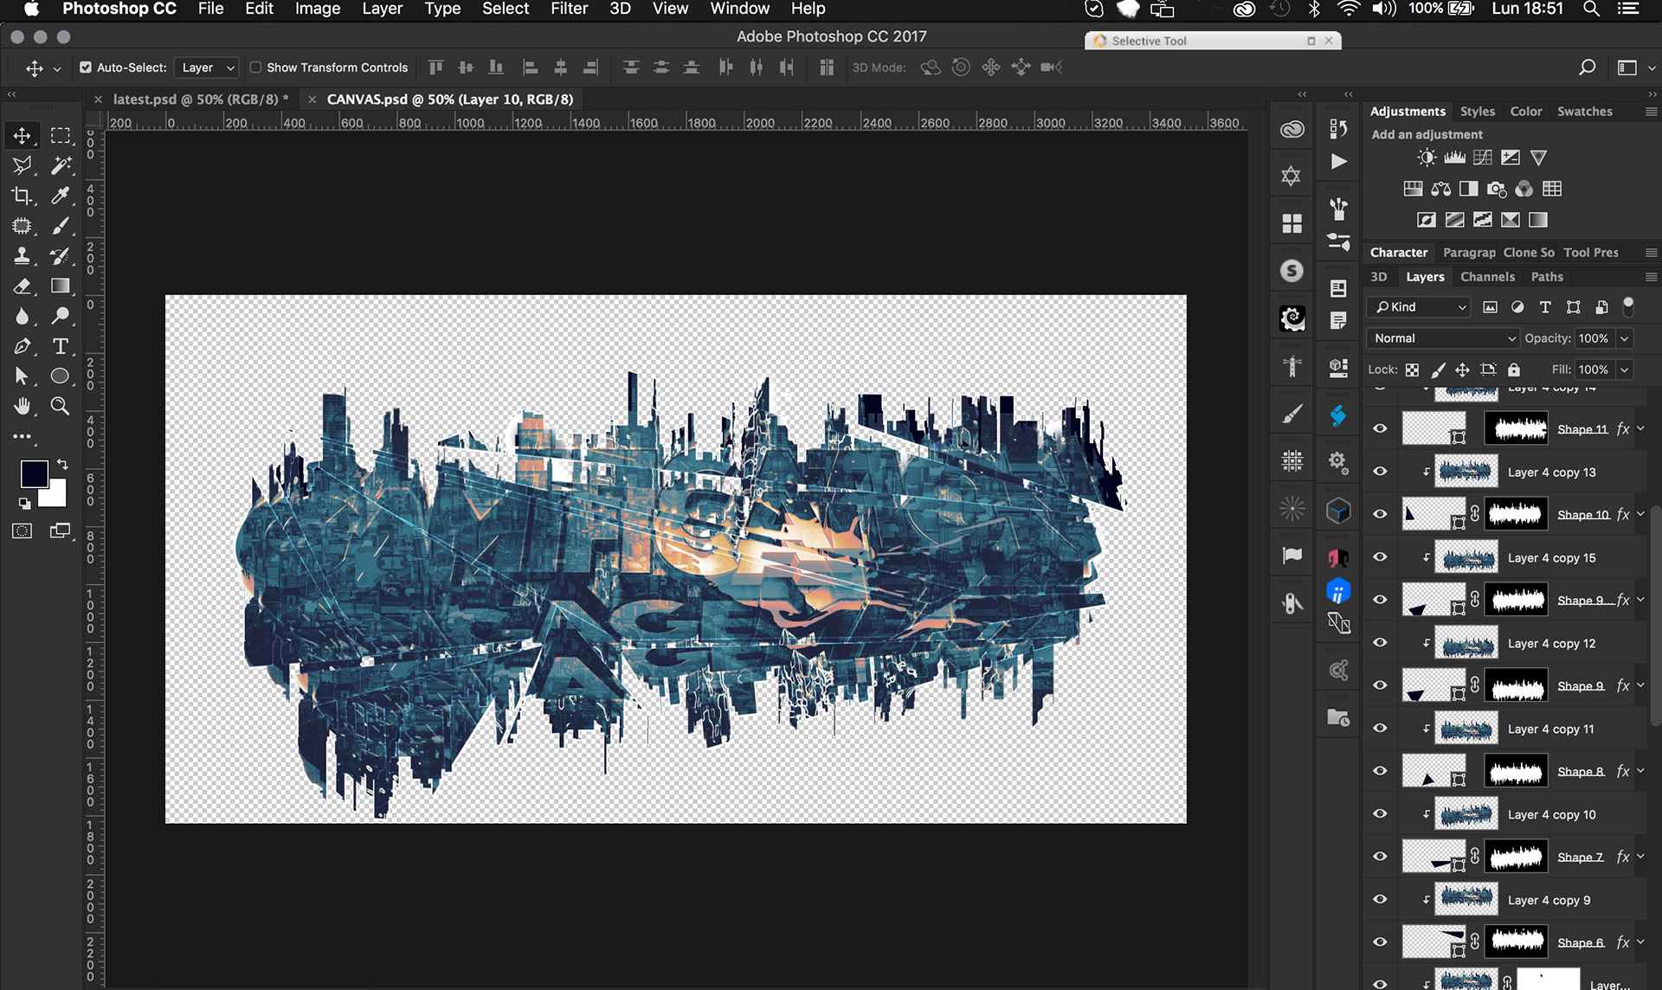Select the Polygonal Lasso tool
1662x990 pixels.
(22, 165)
